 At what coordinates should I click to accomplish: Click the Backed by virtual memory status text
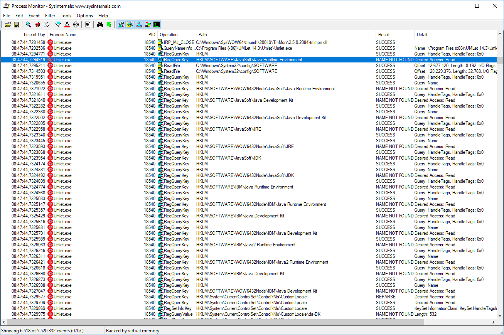(132, 331)
